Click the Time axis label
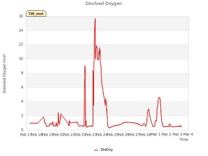This screenshot has width=208, height=156. 184,139
